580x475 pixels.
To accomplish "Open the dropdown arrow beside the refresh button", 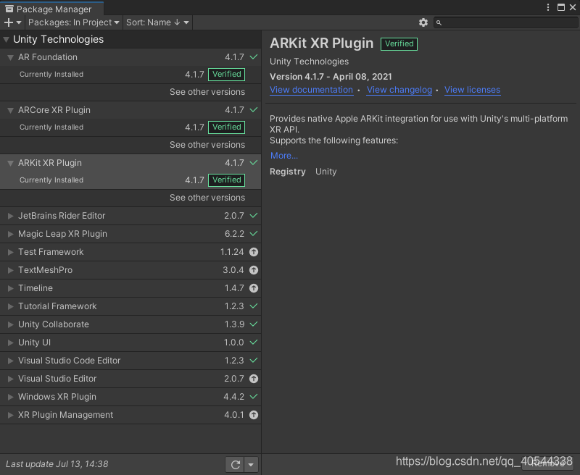I will coord(251,464).
